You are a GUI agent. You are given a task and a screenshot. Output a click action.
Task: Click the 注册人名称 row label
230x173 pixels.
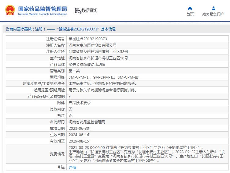pyautogui.click(x=55, y=45)
